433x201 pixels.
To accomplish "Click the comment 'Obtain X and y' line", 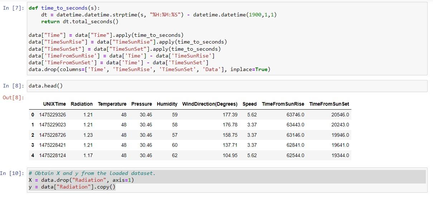I will 92,173.
